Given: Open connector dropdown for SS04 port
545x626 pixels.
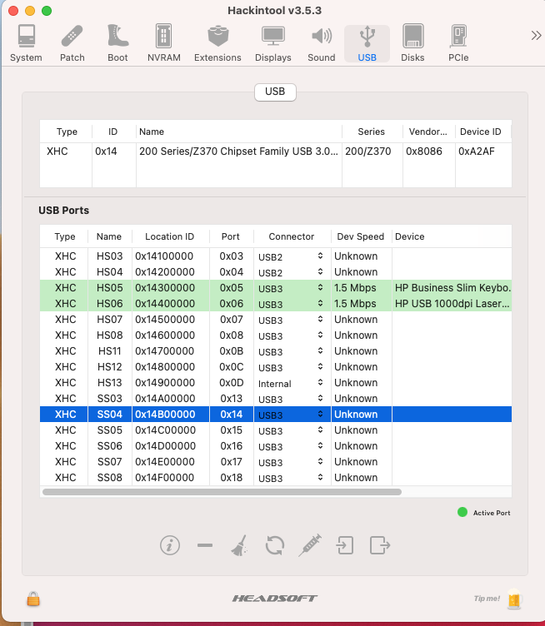Looking at the screenshot, I should pyautogui.click(x=291, y=415).
